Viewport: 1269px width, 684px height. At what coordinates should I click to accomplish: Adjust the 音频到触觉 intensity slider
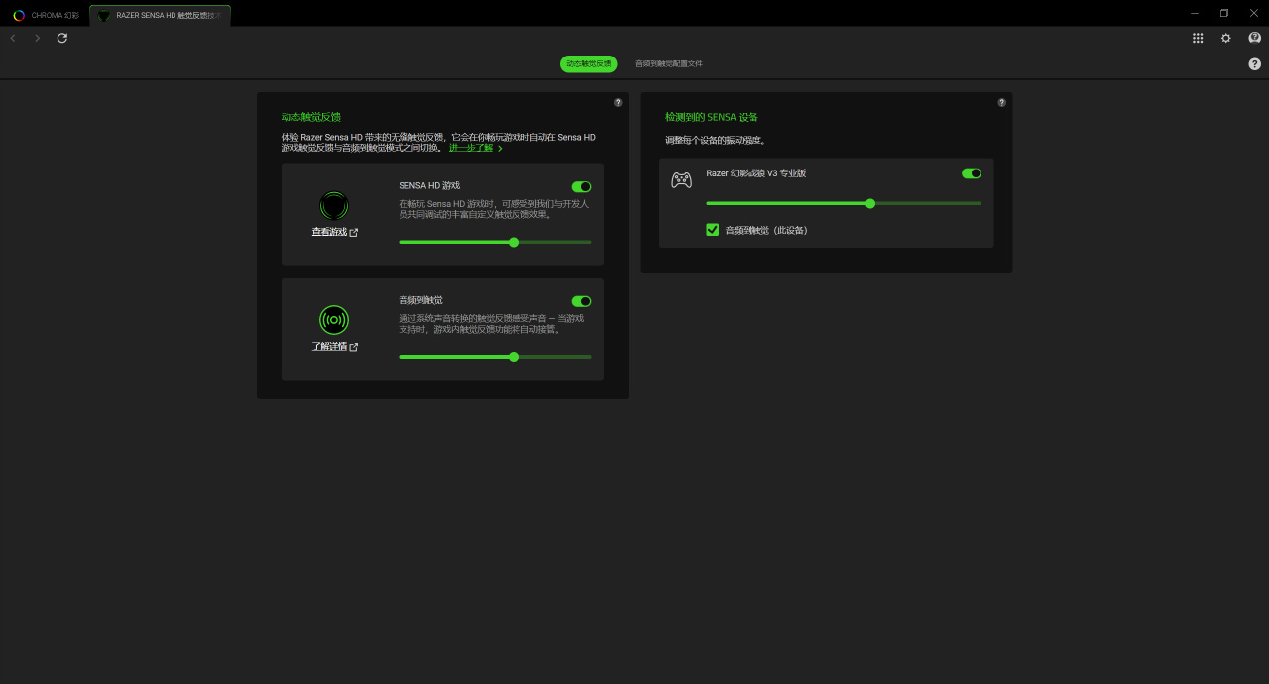pos(495,357)
